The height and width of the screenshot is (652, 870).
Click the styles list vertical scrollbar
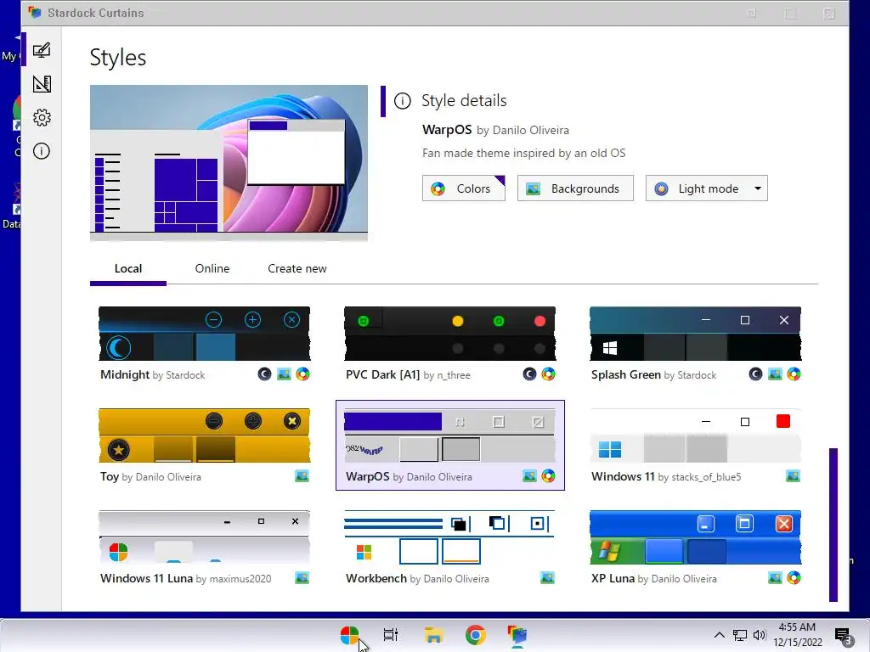833,525
